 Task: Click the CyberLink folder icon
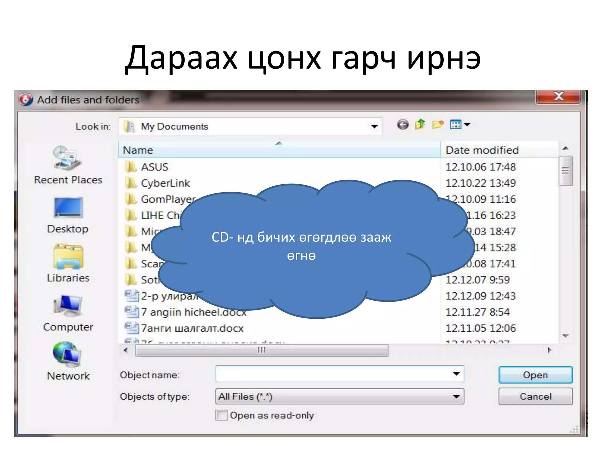(x=131, y=183)
